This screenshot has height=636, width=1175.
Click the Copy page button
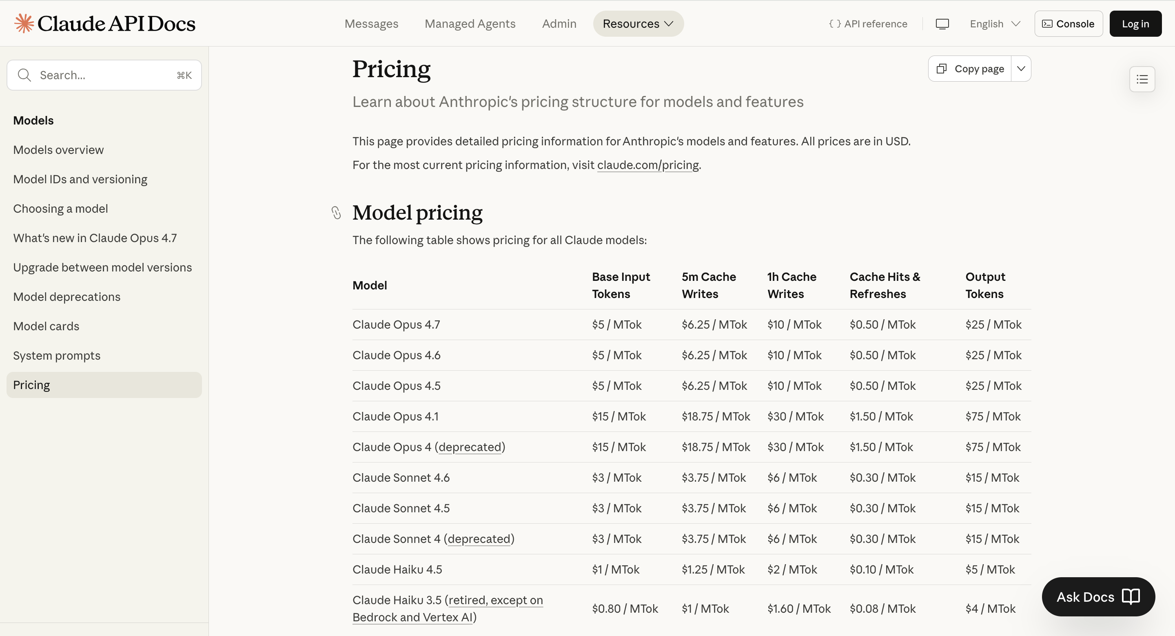pos(970,69)
